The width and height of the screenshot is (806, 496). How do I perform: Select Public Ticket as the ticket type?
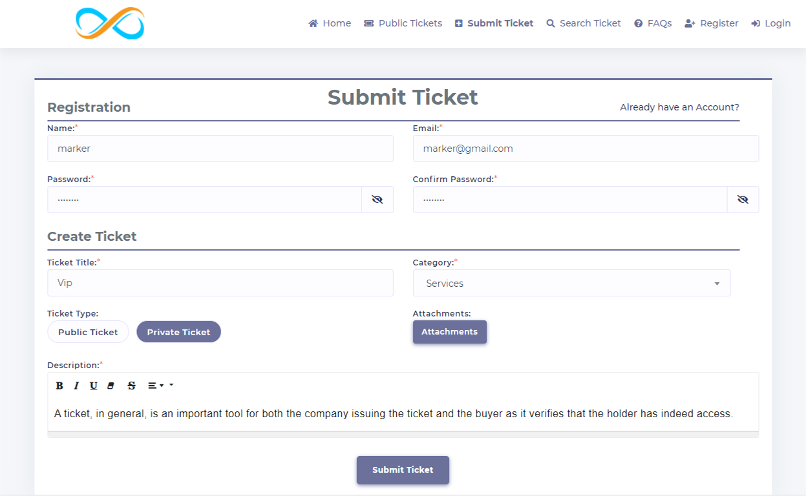click(x=88, y=331)
